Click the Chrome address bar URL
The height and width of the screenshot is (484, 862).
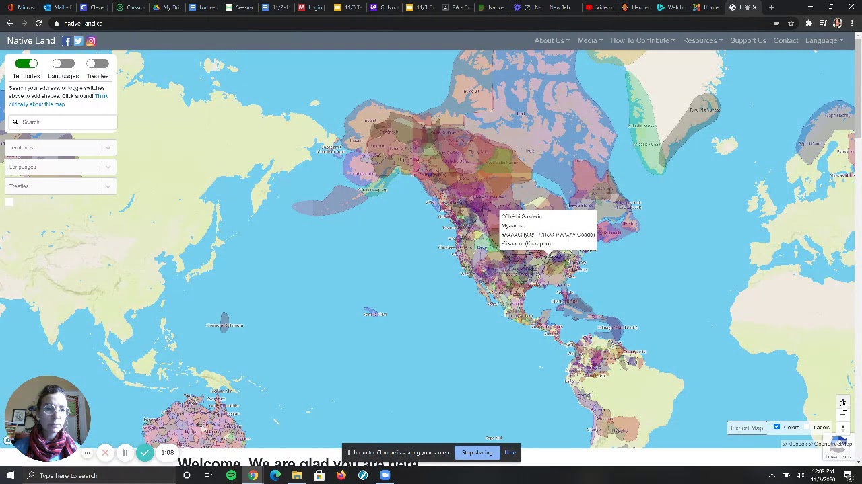pos(84,24)
